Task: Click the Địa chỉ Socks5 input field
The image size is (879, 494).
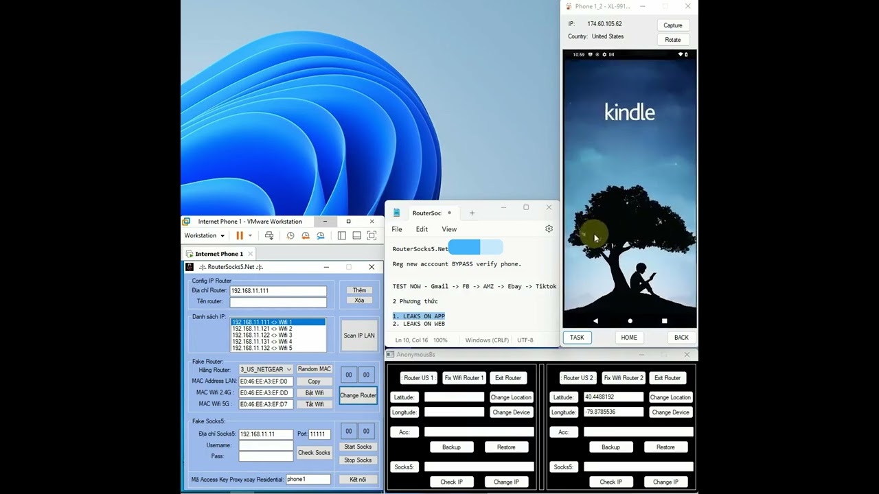Action: tap(266, 434)
